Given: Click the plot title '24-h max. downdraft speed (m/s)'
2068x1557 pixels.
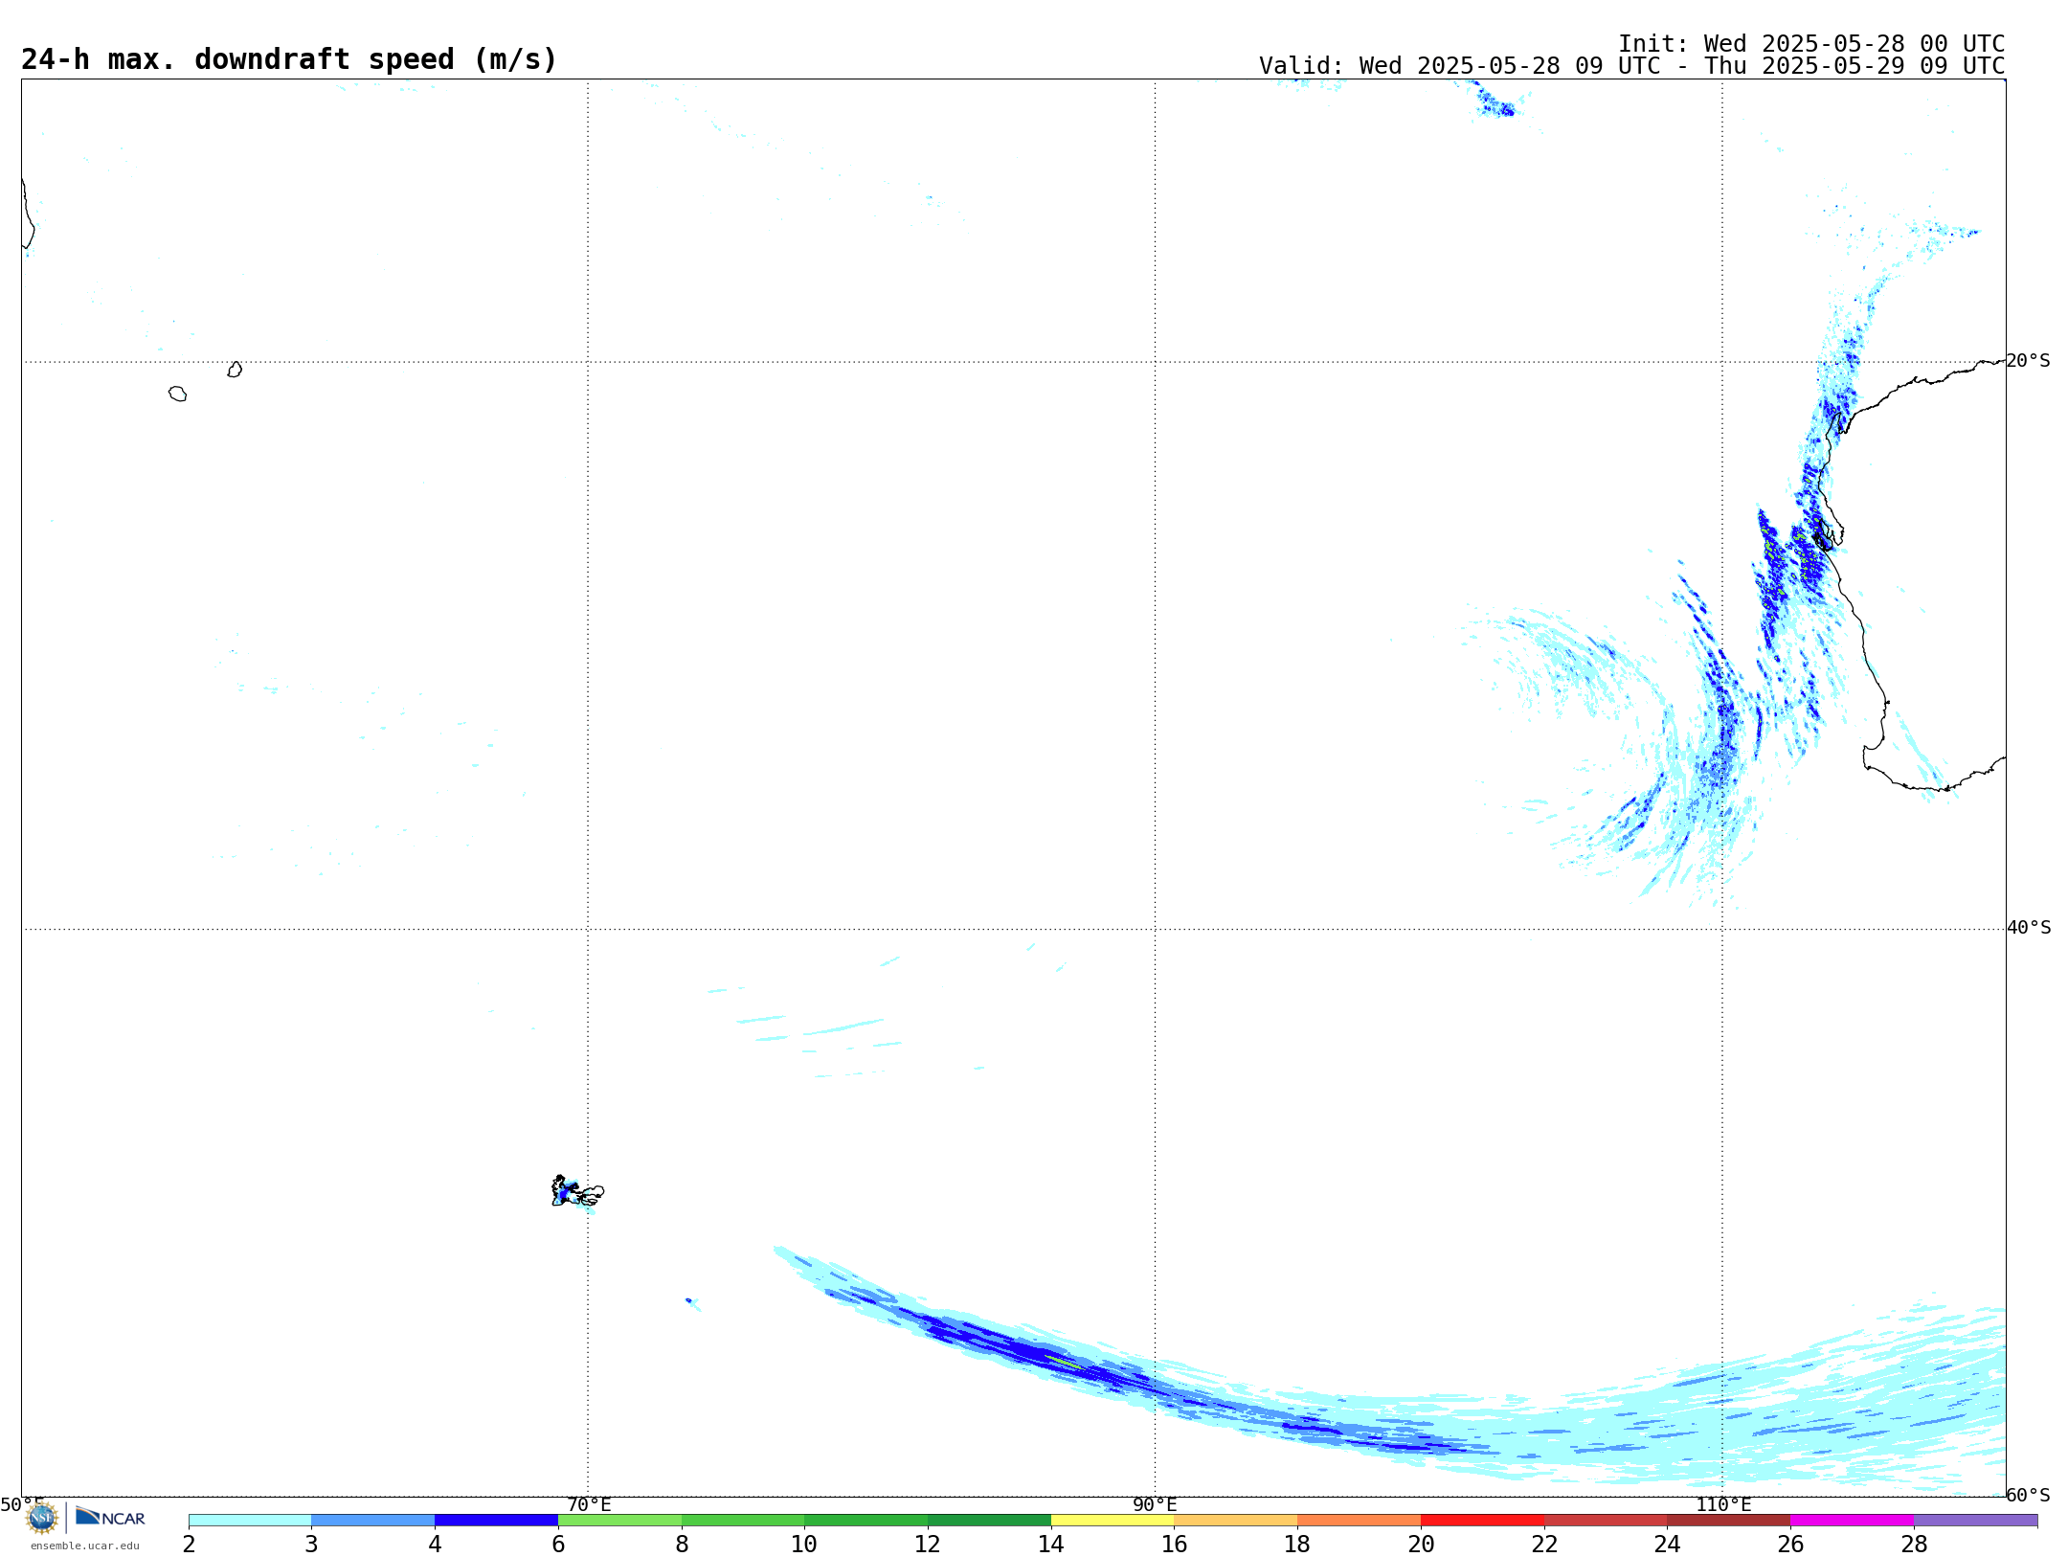Looking at the screenshot, I should [289, 59].
